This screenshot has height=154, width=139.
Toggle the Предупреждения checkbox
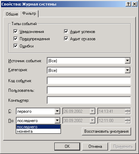click(15, 39)
